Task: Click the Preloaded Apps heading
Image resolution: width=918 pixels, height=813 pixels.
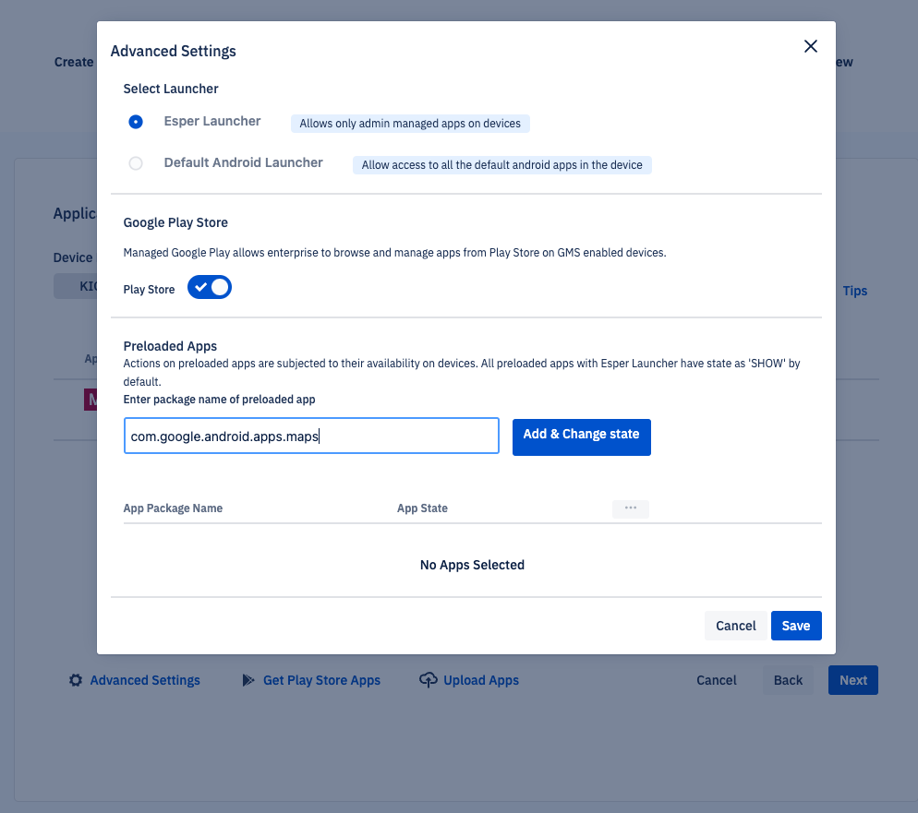Action: coord(170,346)
